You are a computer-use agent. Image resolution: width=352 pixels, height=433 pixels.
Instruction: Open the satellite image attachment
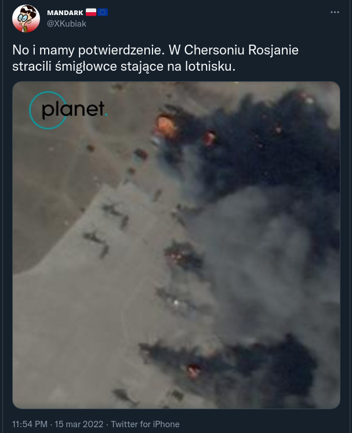(x=176, y=245)
